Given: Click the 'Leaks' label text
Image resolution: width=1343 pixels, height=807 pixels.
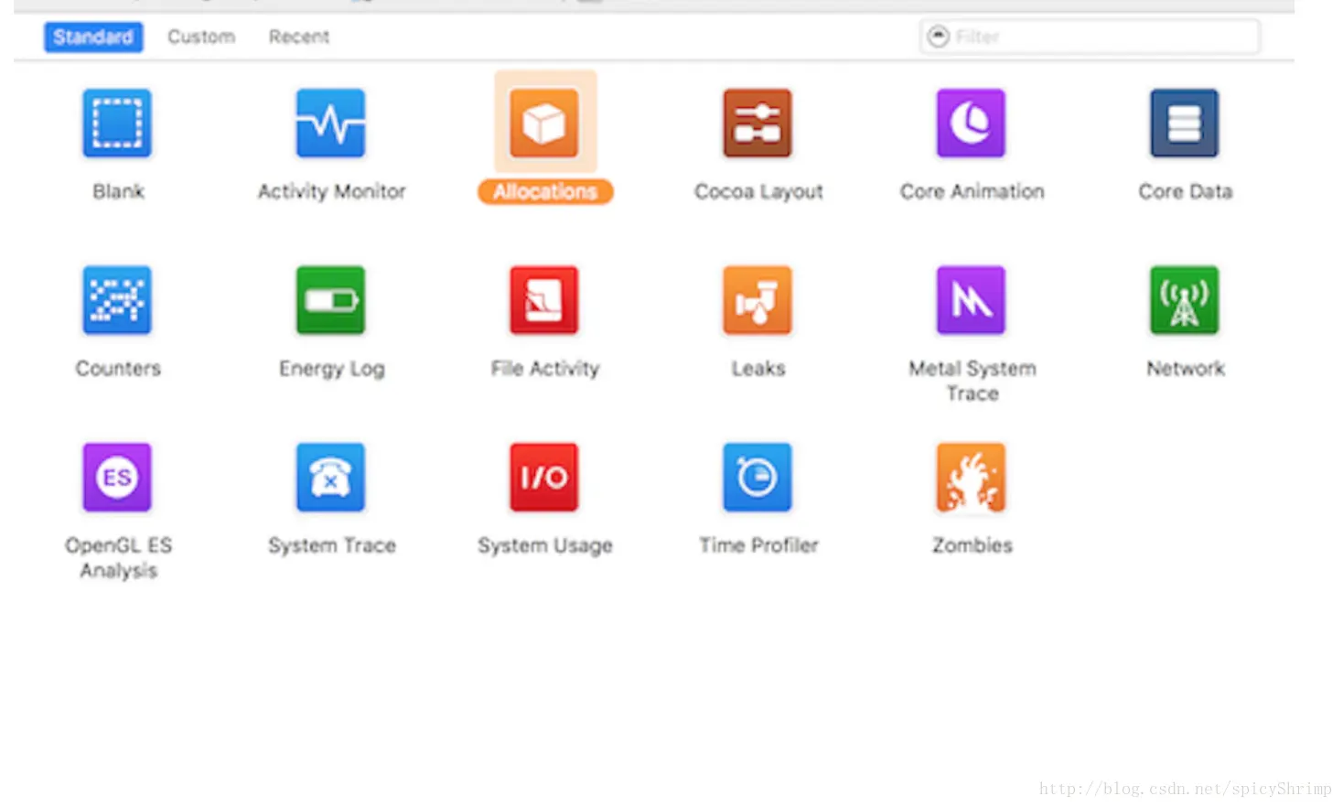Looking at the screenshot, I should click(x=758, y=368).
